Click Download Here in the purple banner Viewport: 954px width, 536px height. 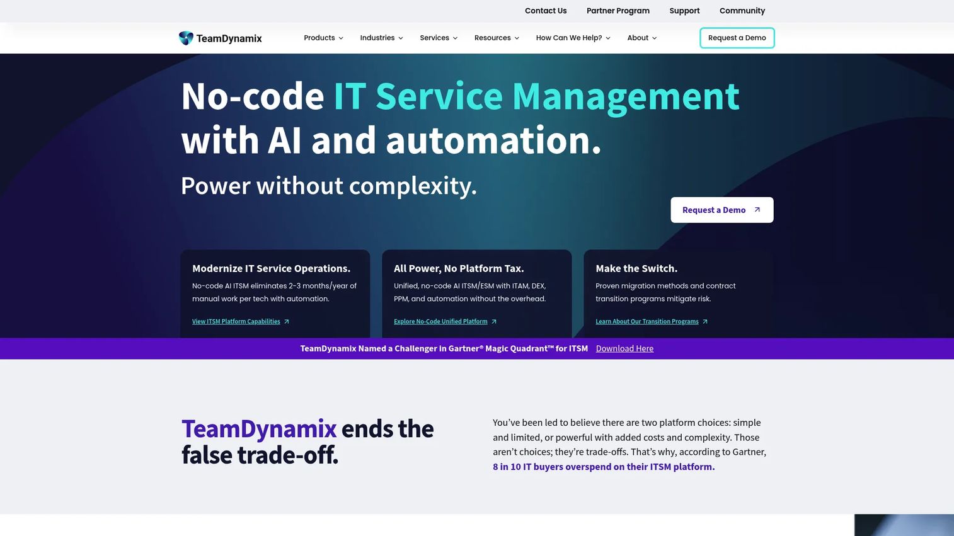click(624, 348)
